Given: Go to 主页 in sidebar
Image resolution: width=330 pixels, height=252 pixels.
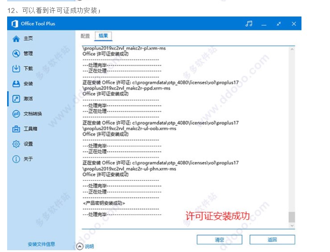Looking at the screenshot, I should [x=28, y=38].
